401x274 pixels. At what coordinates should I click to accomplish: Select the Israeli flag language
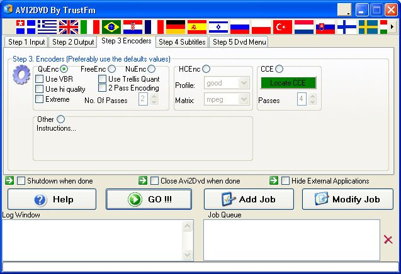tap(218, 27)
